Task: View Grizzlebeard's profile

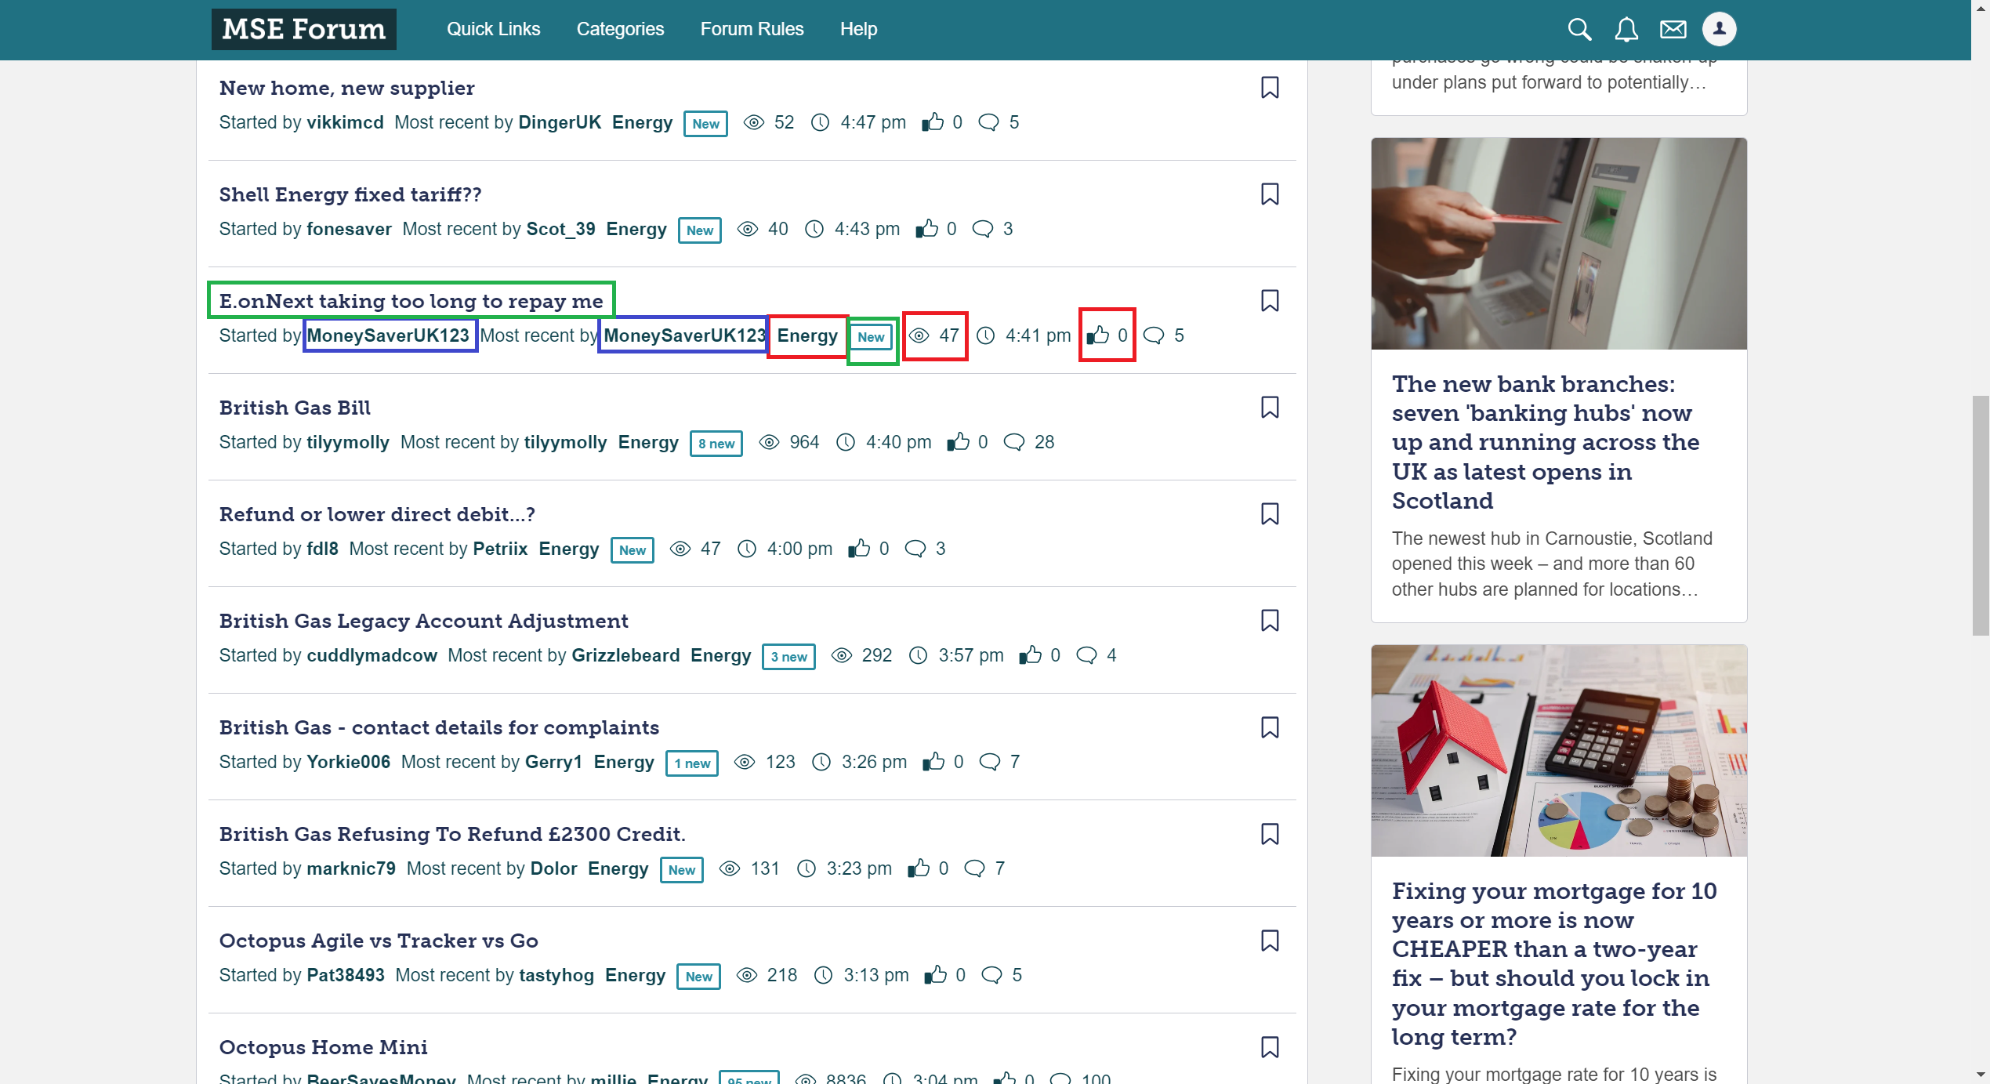Action: pyautogui.click(x=625, y=655)
